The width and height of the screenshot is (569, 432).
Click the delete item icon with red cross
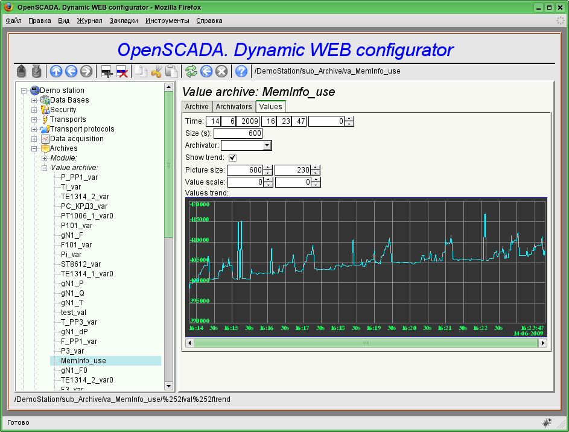tap(121, 71)
